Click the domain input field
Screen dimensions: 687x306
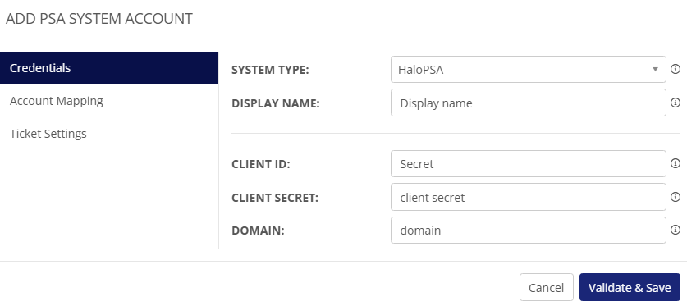(x=529, y=231)
